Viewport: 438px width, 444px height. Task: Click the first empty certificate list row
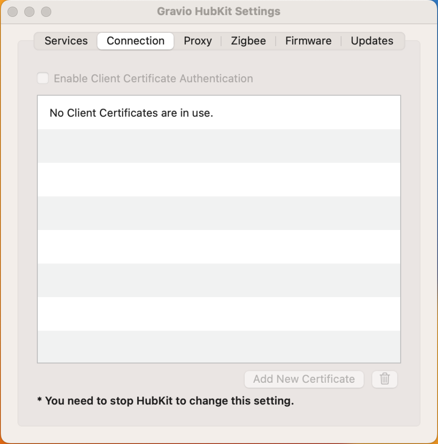coord(219,147)
